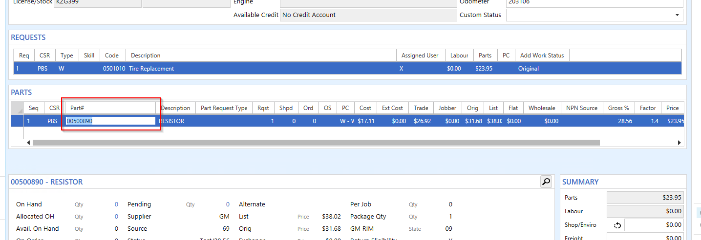
Task: Open the Custom Status dropdown
Action: pyautogui.click(x=677, y=15)
